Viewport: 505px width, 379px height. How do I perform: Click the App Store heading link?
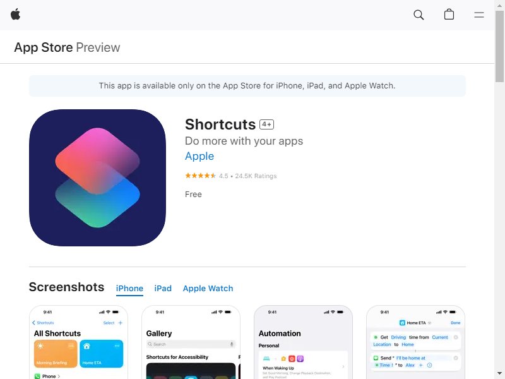click(x=44, y=47)
